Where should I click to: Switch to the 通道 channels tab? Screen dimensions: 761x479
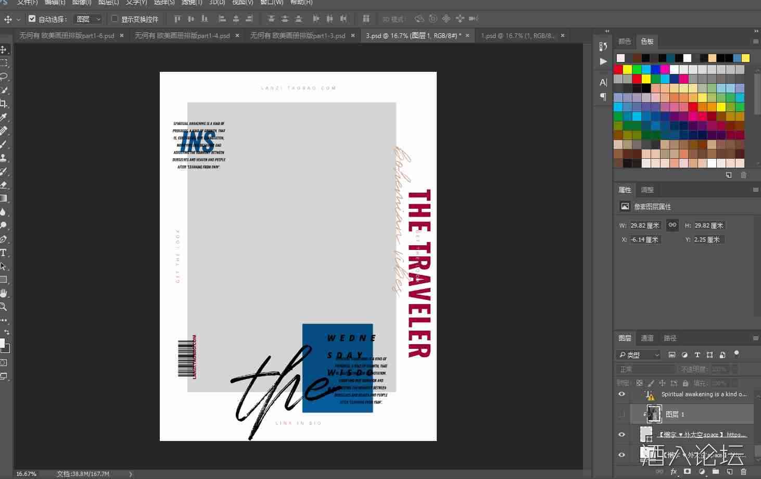pos(647,338)
